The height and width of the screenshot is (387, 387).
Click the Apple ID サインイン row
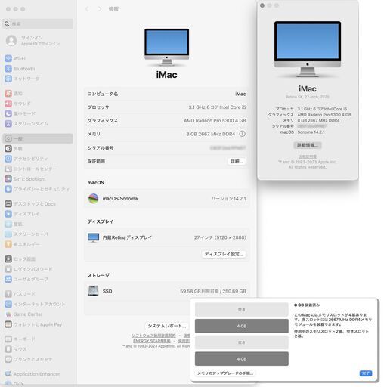(38, 41)
